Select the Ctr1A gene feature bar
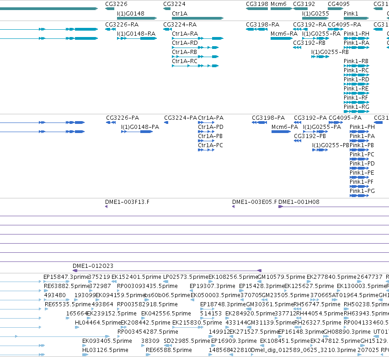The width and height of the screenshot is (389, 357). pos(198,18)
